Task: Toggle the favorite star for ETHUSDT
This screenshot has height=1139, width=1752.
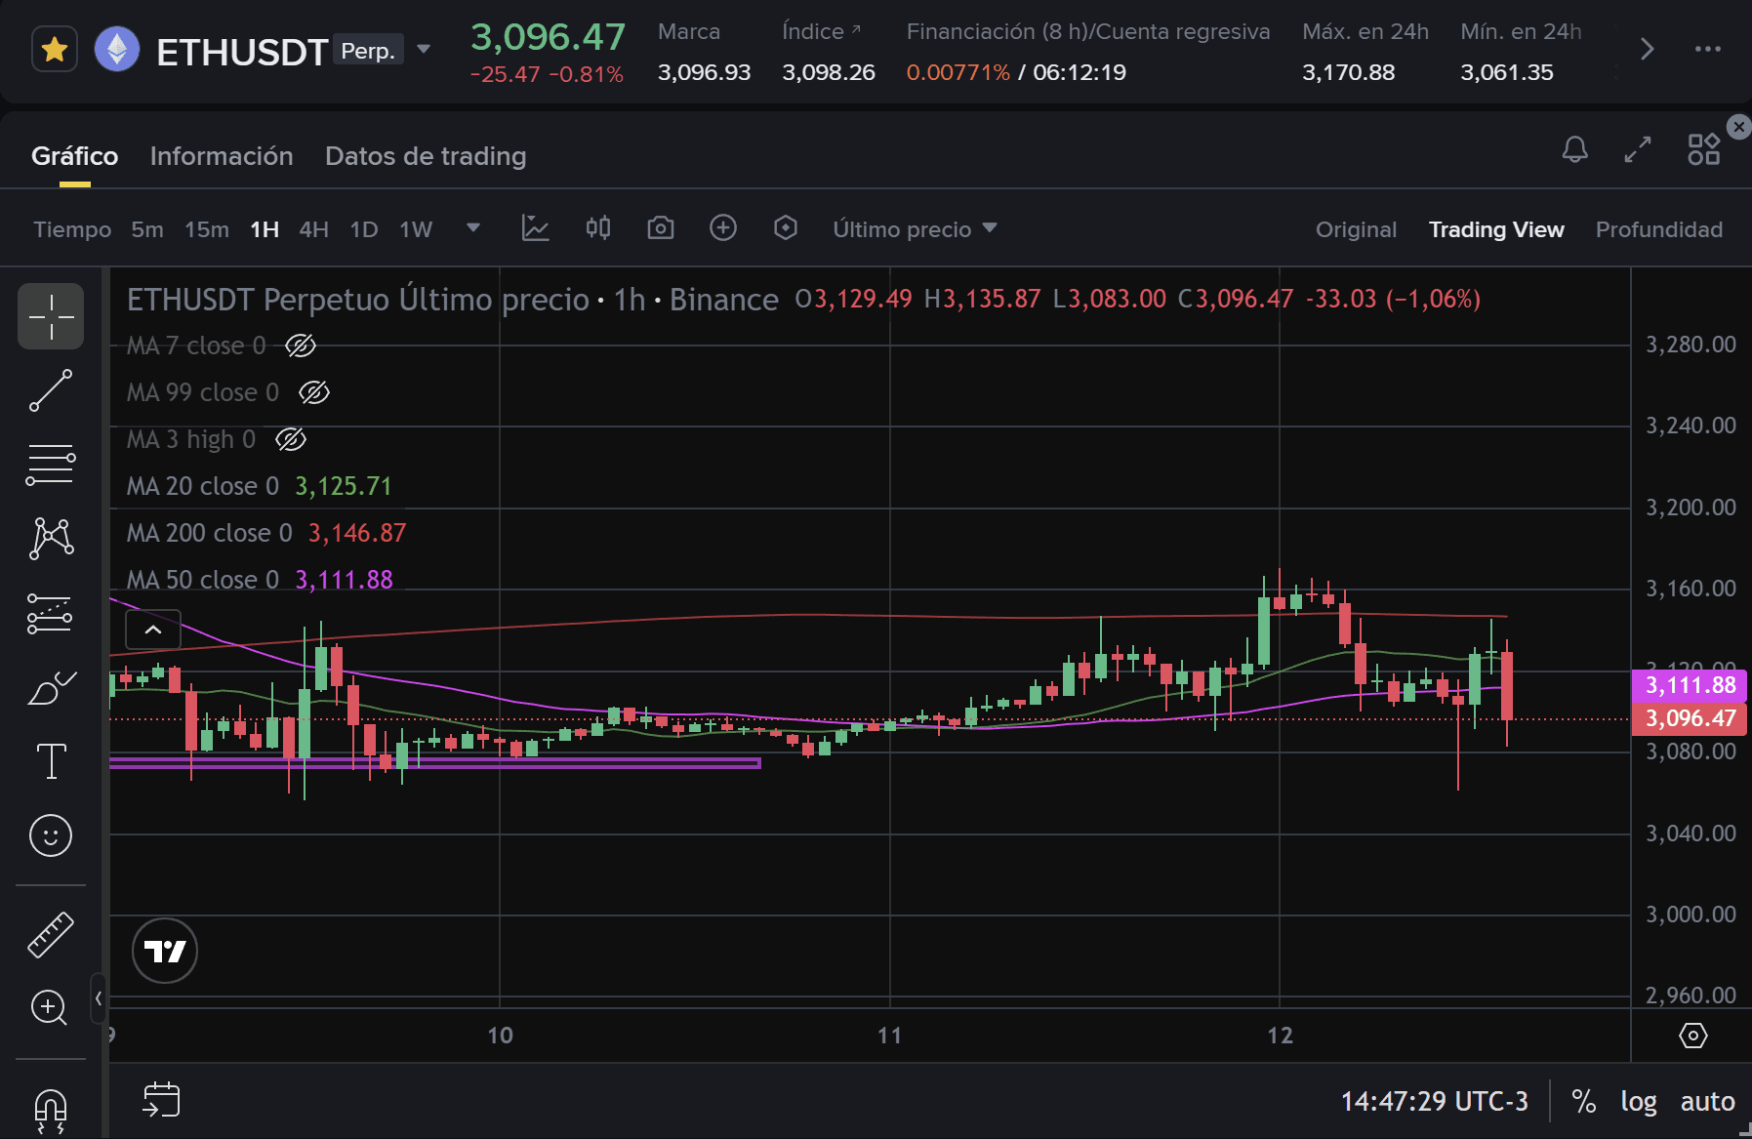Action: click(x=55, y=49)
